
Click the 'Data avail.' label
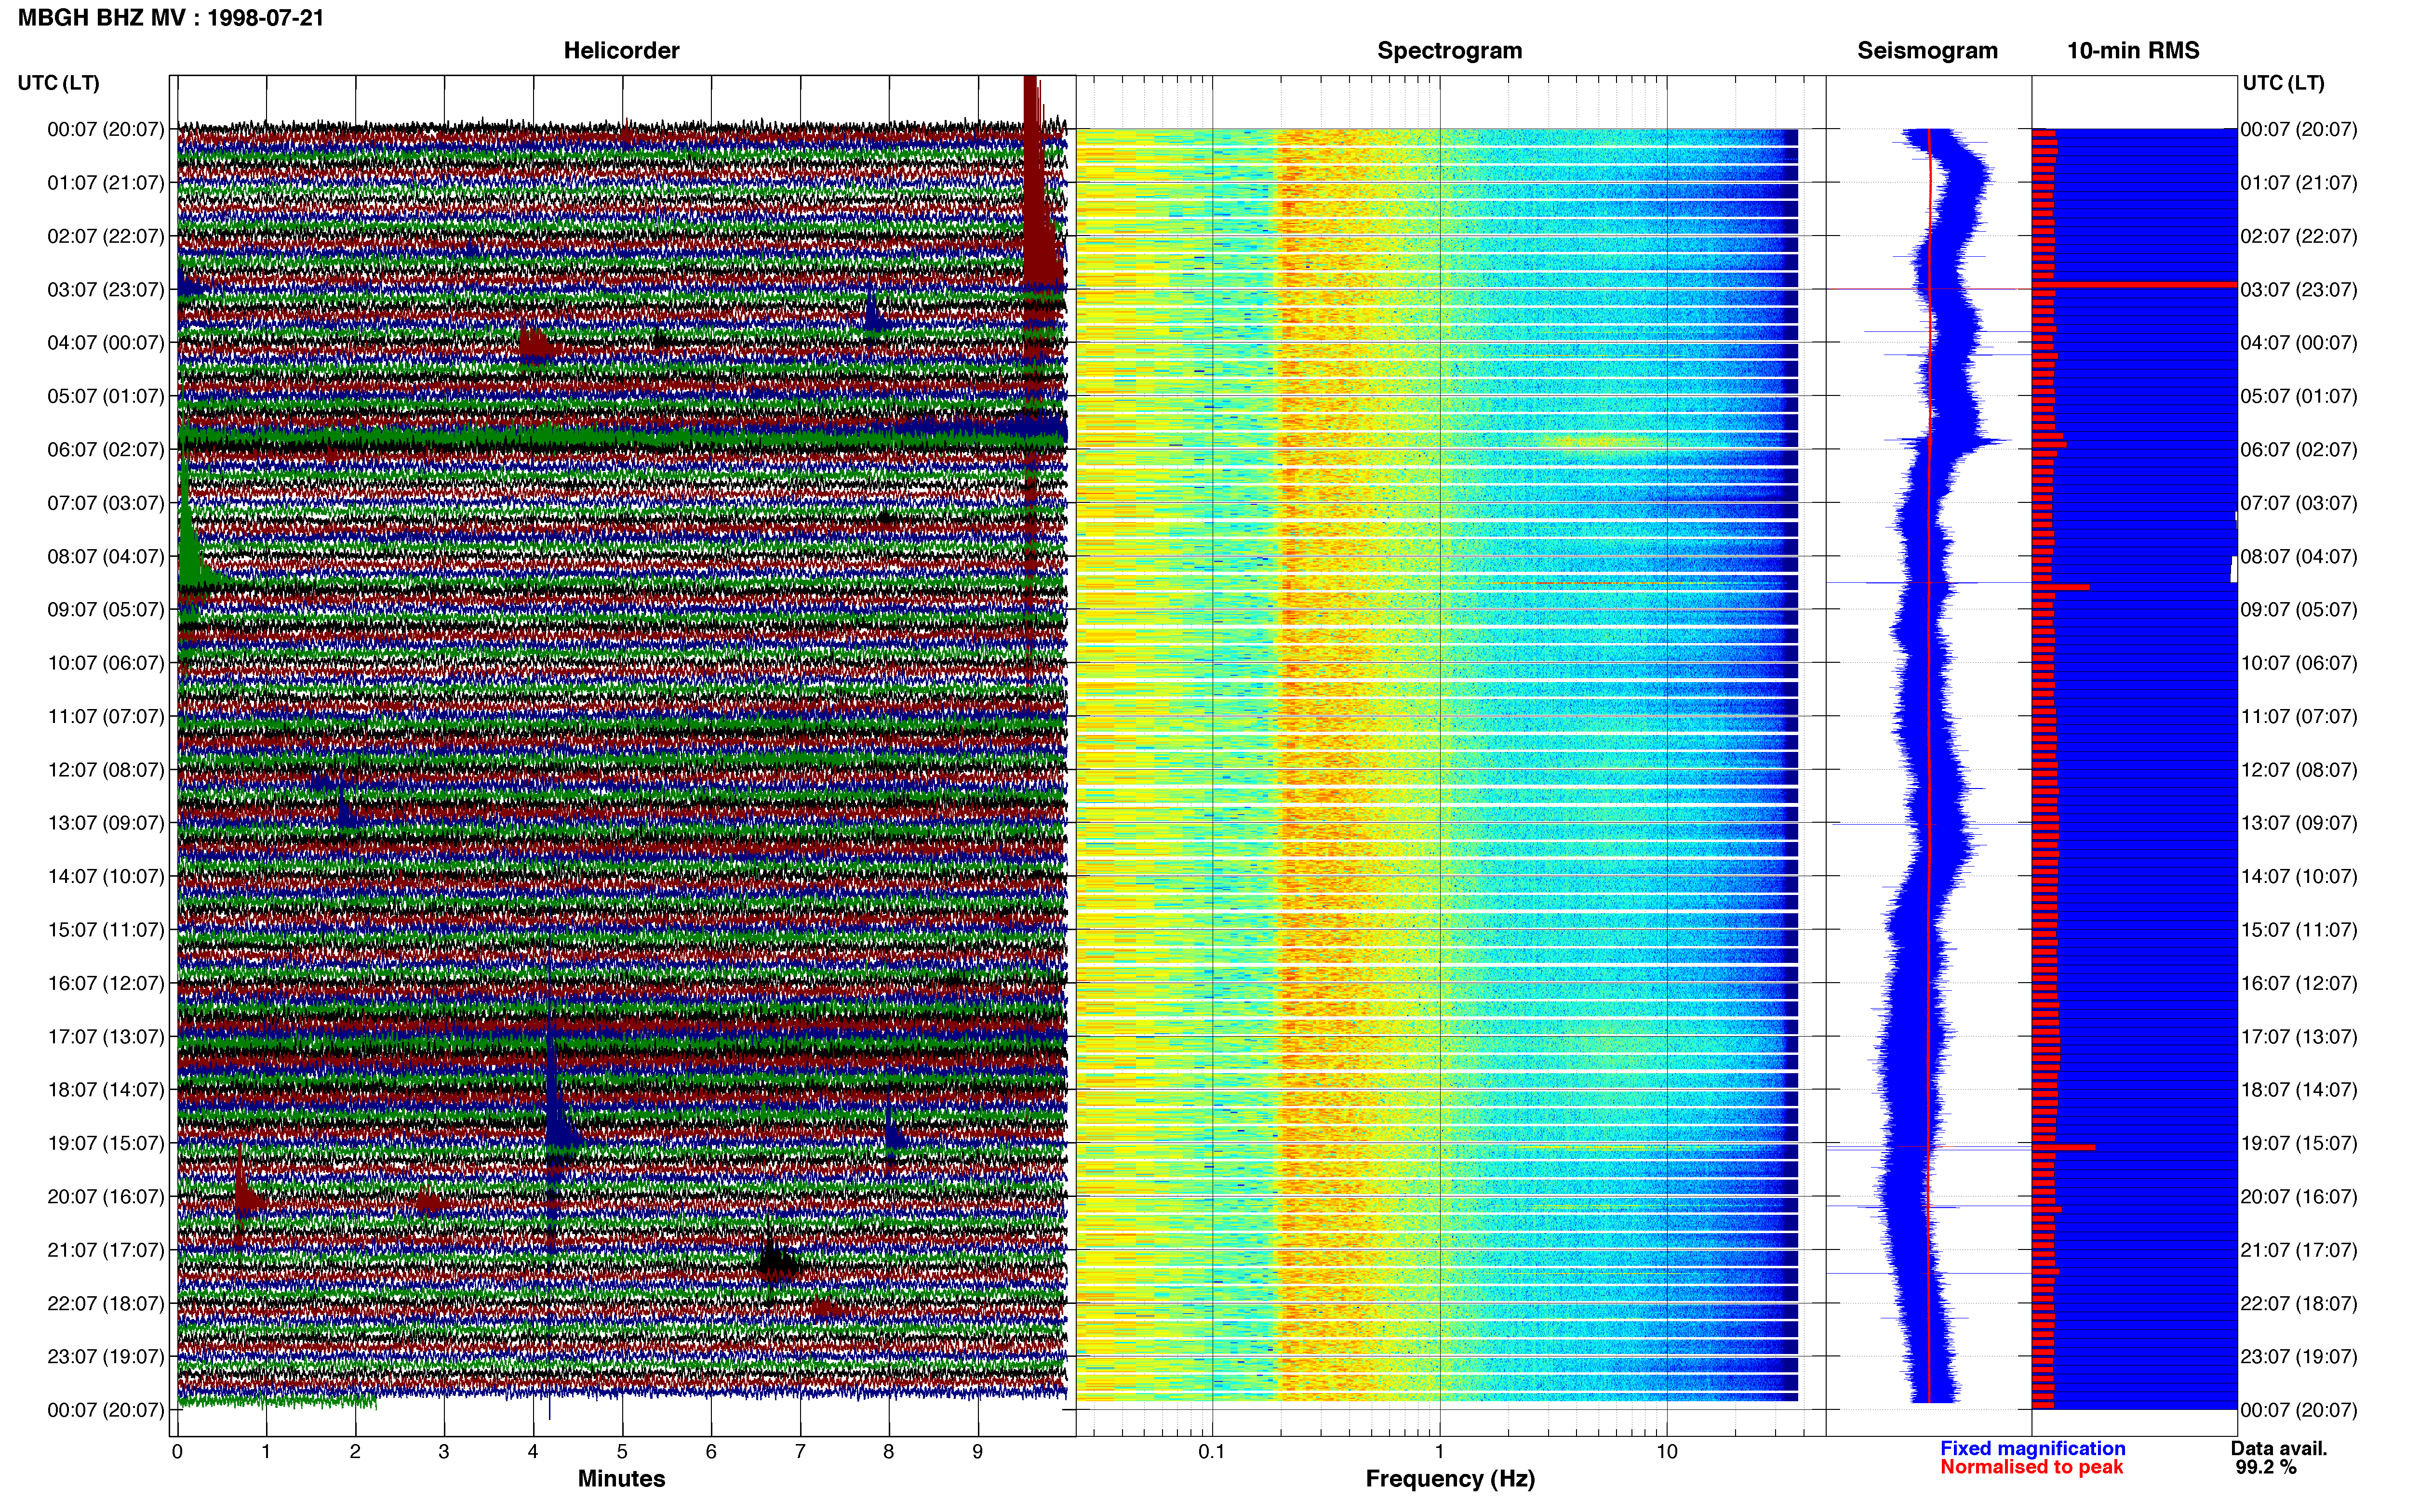coord(2279,1448)
